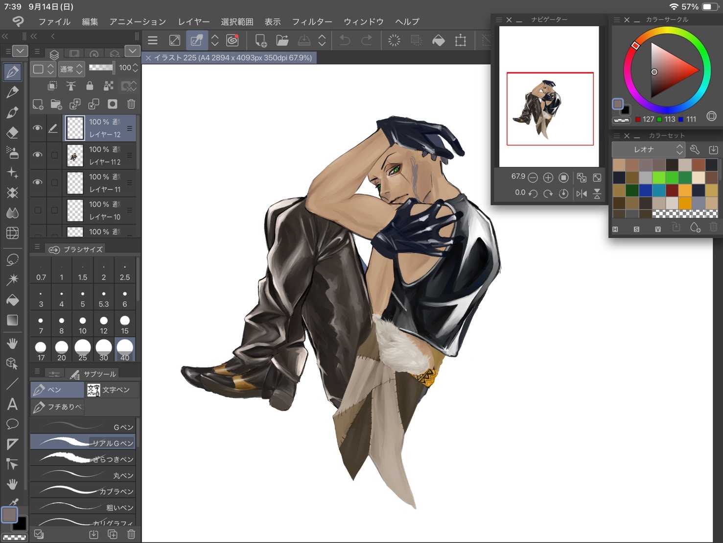This screenshot has height=543, width=723.
Task: Click the Undo arrow in top toolbar
Action: point(345,41)
